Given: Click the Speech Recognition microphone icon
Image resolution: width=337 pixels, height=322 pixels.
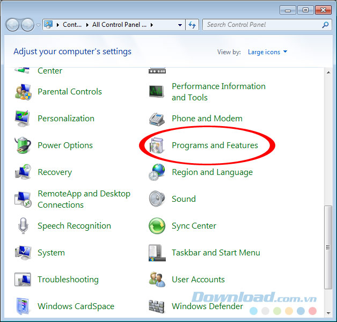Looking at the screenshot, I should coord(23,226).
